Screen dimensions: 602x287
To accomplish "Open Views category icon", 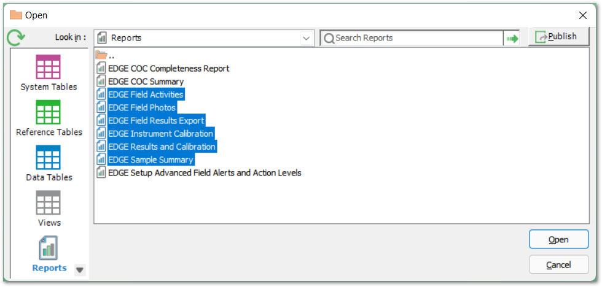I will pos(48,202).
